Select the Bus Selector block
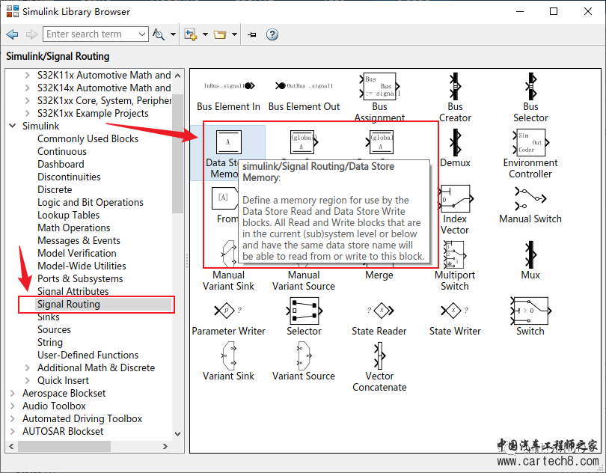Image resolution: width=606 pixels, height=473 pixels. click(x=530, y=98)
